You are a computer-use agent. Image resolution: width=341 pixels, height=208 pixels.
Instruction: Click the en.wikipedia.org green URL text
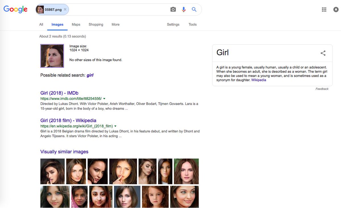(x=77, y=126)
